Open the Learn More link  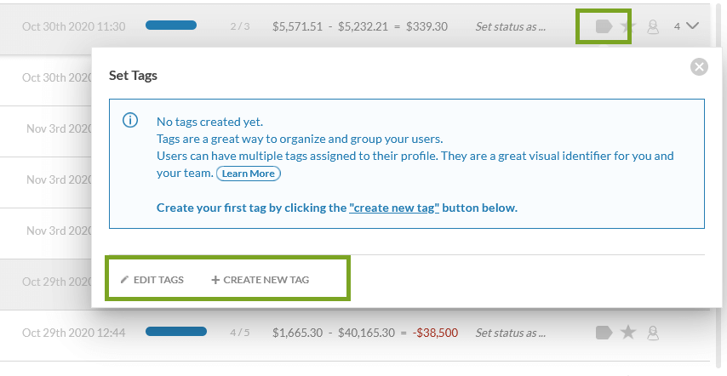point(249,174)
